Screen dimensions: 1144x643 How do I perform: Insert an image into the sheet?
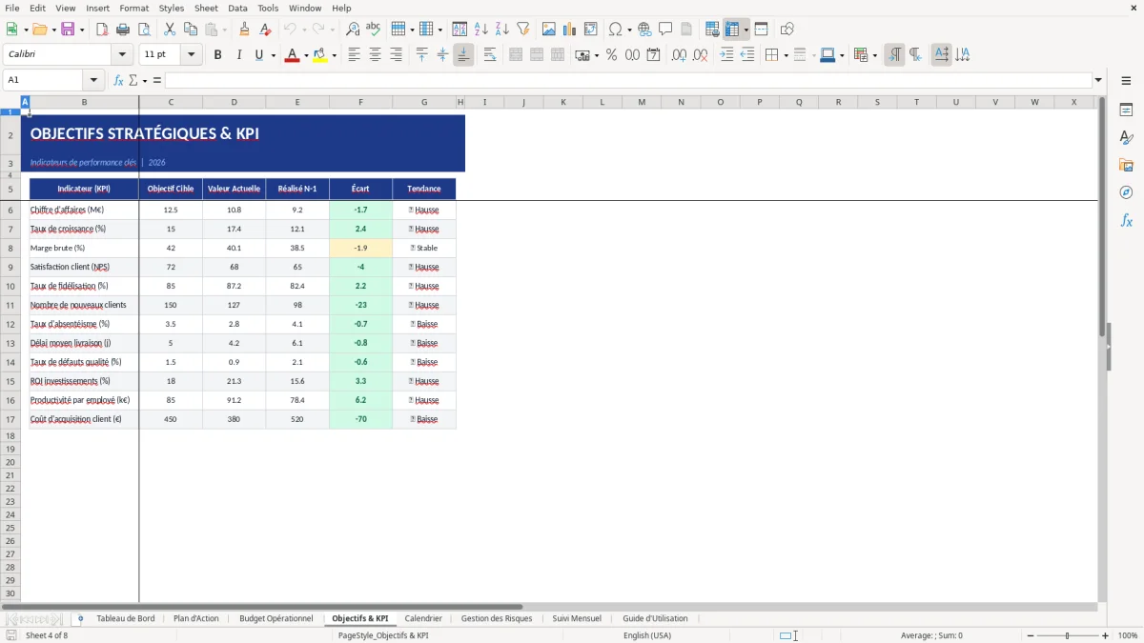[x=549, y=29]
